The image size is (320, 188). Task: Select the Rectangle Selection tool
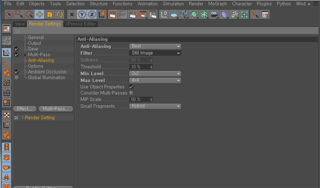tap(19, 14)
